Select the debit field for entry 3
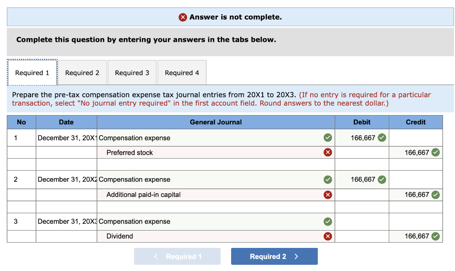Image resolution: width=455 pixels, height=271 pixels. coord(362,221)
